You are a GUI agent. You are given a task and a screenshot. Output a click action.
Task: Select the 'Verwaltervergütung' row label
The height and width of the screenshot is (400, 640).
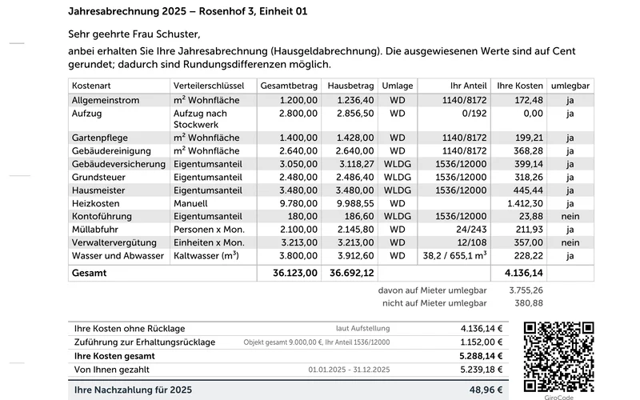[114, 242]
